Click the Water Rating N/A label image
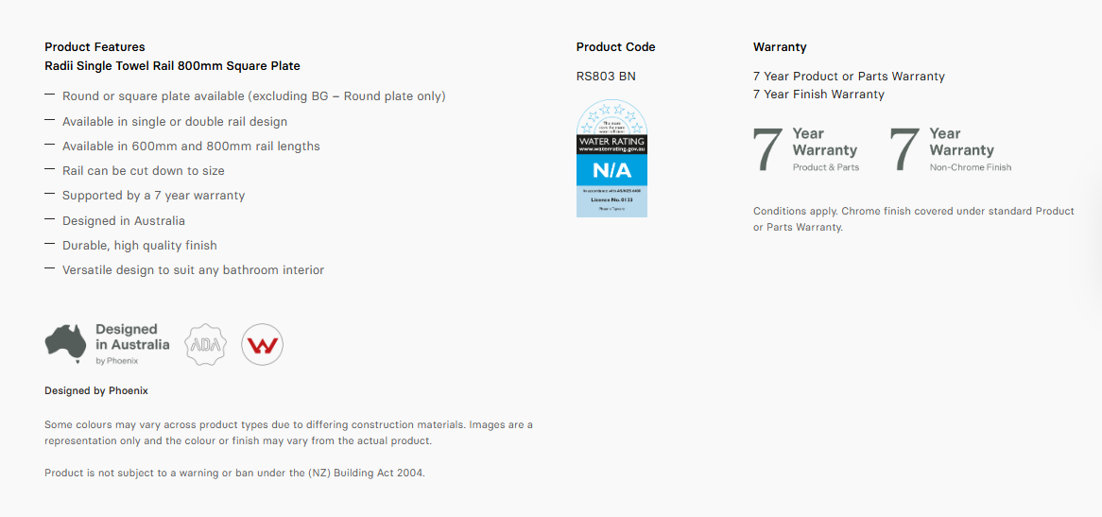Image resolution: width=1102 pixels, height=517 pixels. pyautogui.click(x=611, y=158)
